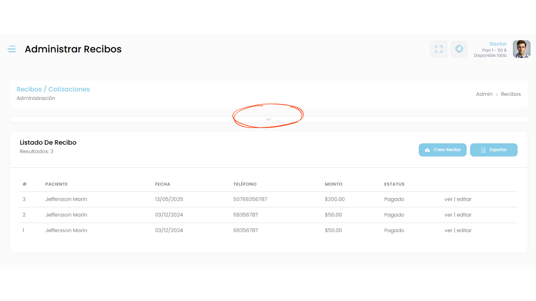View receipt number 3
Viewport: 536px width, 301px height.
(x=448, y=199)
